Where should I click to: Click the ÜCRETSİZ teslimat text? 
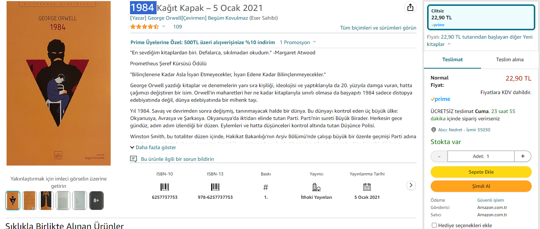click(452, 111)
